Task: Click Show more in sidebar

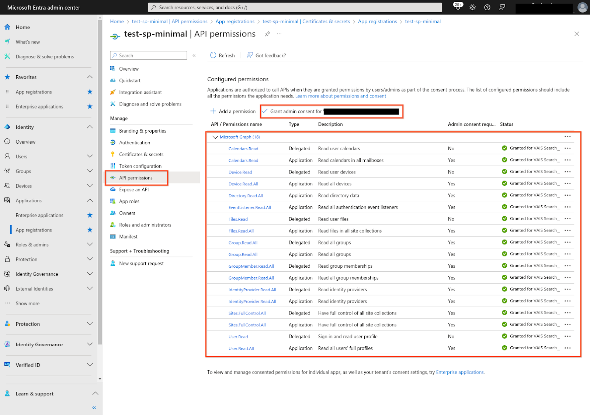Action: click(28, 303)
